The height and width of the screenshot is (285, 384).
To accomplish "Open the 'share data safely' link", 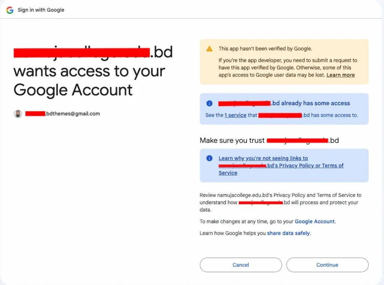I will pos(288,233).
